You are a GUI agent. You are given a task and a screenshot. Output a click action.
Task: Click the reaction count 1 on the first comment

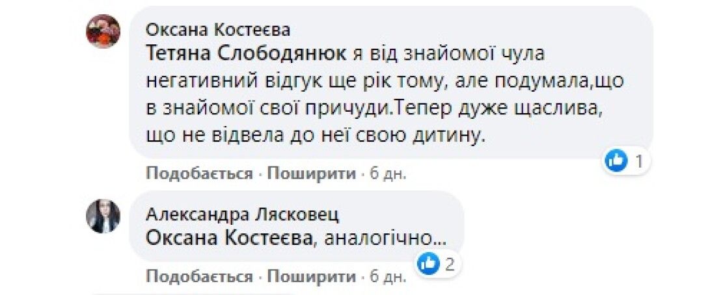coord(639,162)
